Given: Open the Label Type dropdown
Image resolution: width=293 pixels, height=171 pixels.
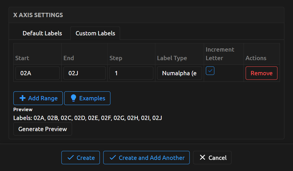Looking at the screenshot, I should pos(179,73).
